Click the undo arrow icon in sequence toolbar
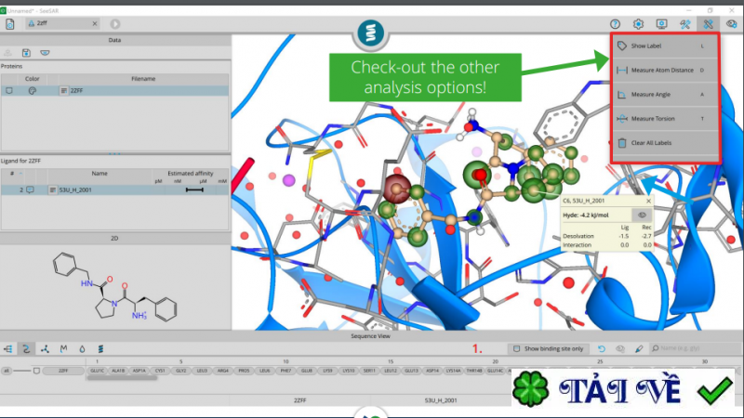744x418 pixels. tap(602, 349)
